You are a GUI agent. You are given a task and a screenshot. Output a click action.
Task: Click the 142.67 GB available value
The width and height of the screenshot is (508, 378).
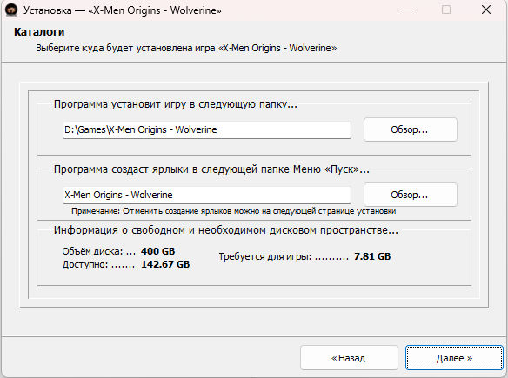point(165,264)
